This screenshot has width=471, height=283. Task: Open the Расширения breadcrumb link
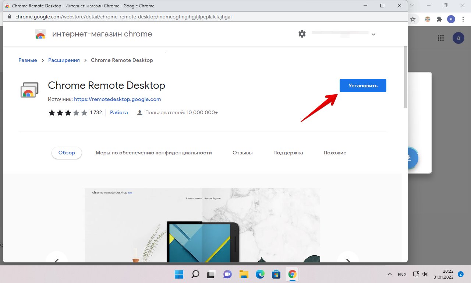point(64,60)
